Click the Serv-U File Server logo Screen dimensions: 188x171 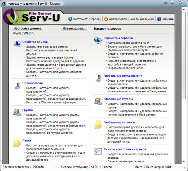(32, 16)
